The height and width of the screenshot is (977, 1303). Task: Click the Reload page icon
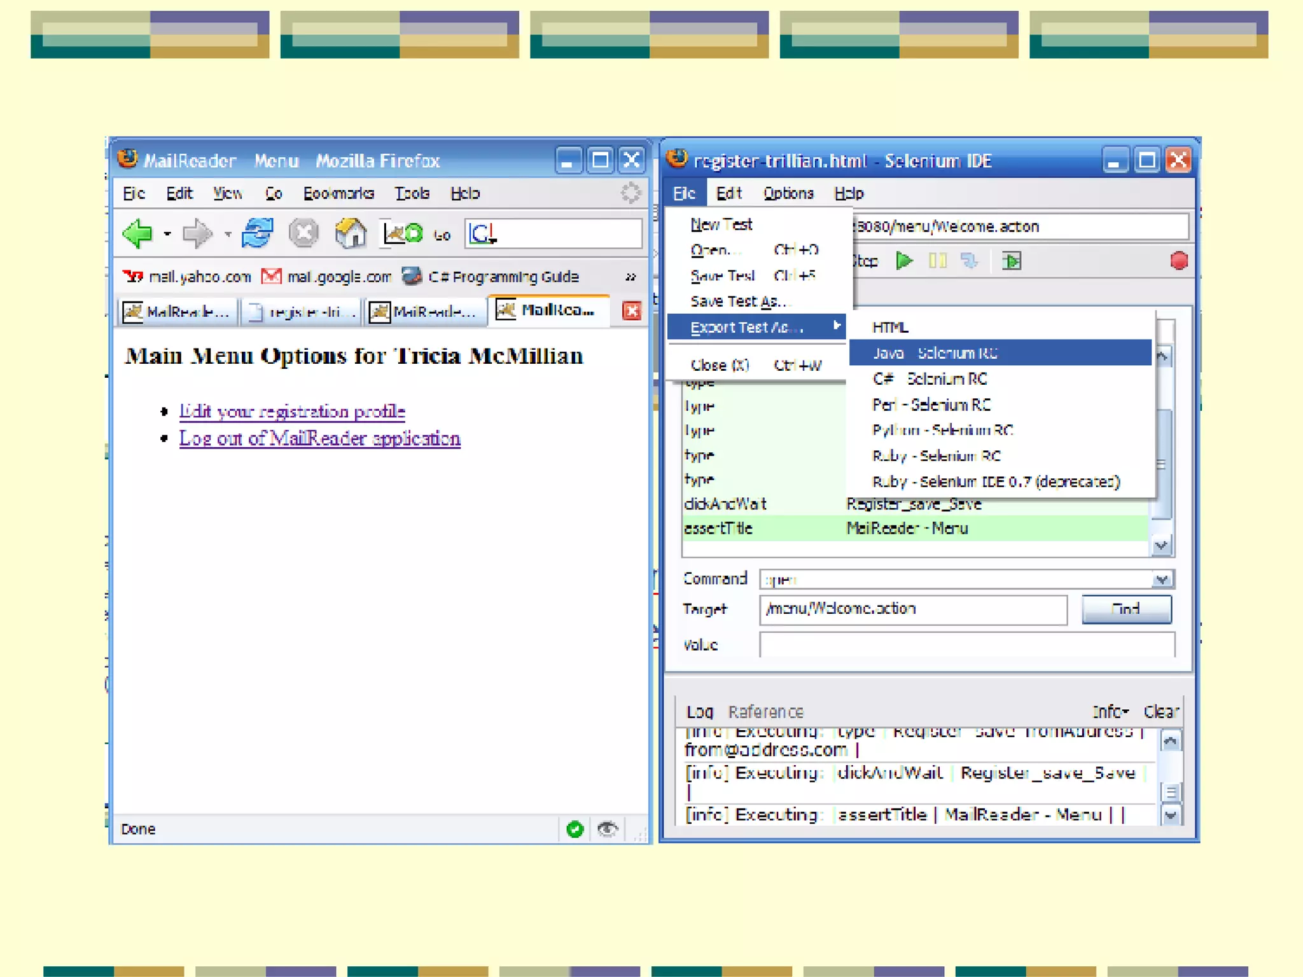point(257,233)
